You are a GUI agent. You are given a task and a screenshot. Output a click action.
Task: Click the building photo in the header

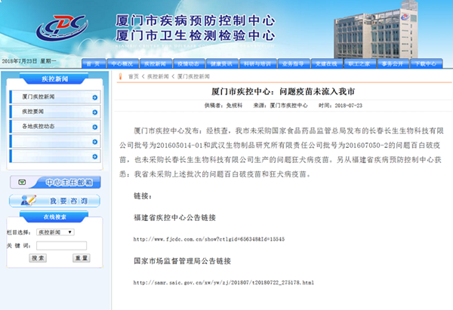coord(376,29)
